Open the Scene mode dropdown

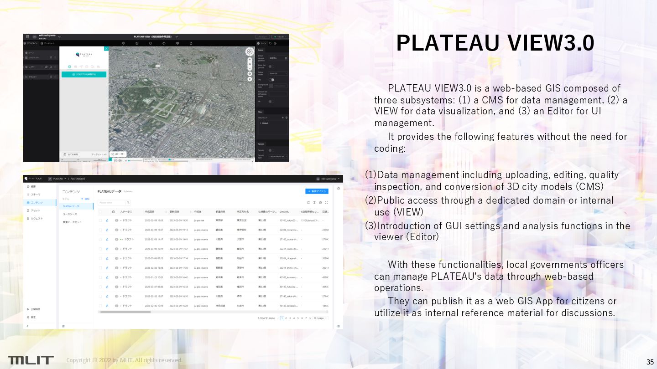click(278, 73)
